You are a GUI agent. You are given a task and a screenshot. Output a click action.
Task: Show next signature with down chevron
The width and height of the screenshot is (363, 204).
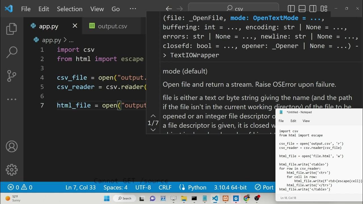153,130
